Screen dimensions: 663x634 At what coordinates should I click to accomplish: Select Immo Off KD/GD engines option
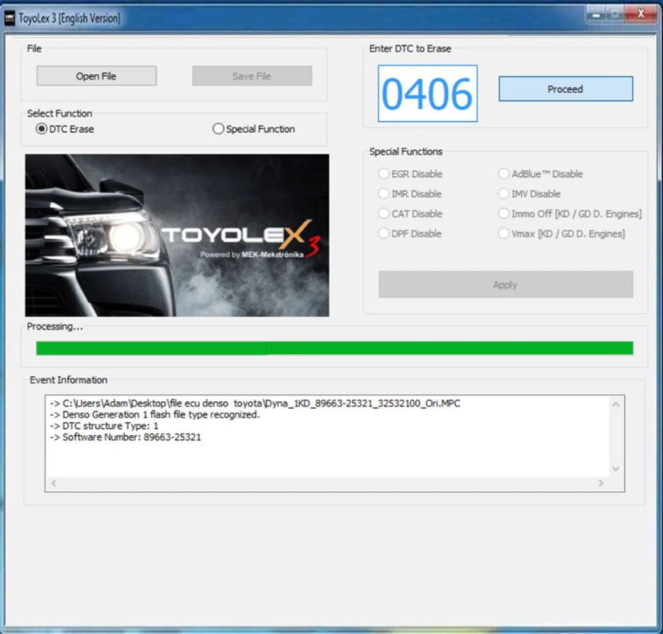(x=503, y=214)
